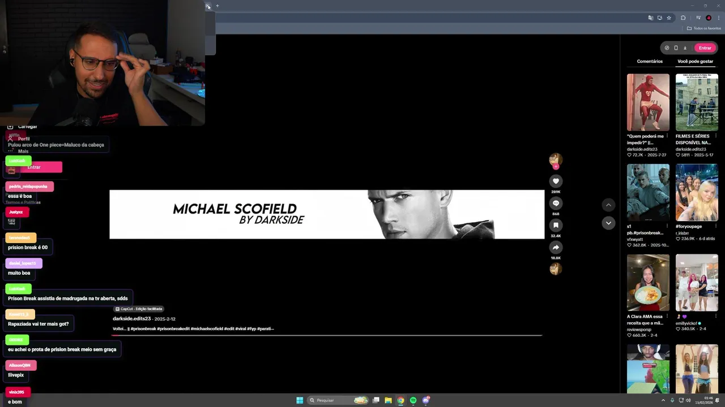
Task: Open the s1 pb.#prisonbreak video thumbnail
Action: click(648, 193)
